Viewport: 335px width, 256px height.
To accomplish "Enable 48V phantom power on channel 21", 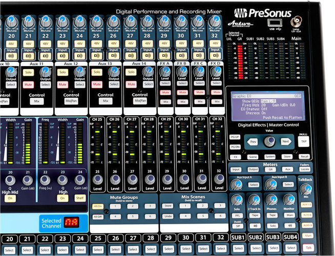I will pyautogui.click(x=28, y=44).
